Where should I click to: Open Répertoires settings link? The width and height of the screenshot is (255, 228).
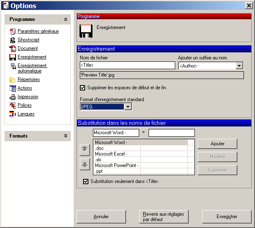click(29, 79)
